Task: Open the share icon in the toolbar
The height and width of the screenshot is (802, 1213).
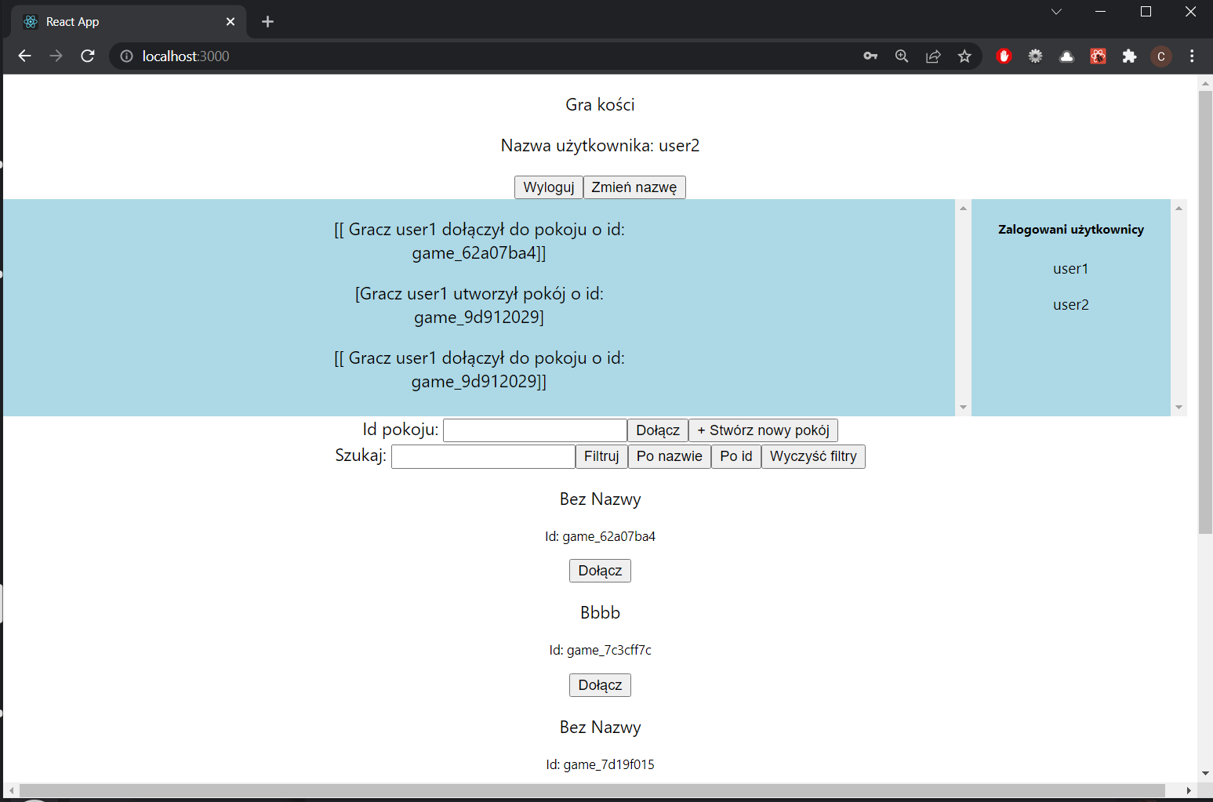Action: (x=933, y=56)
